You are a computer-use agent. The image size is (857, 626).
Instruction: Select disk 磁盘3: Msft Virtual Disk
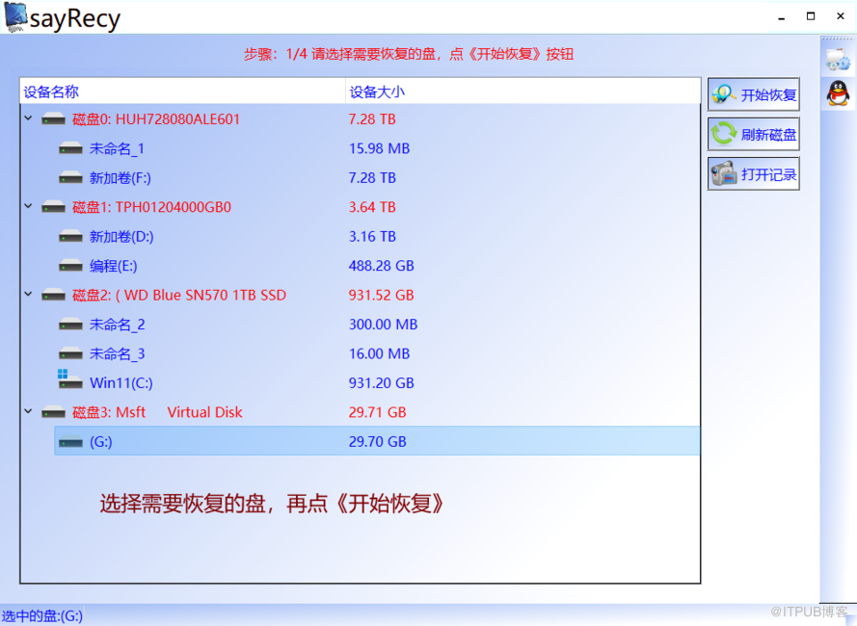click(x=157, y=412)
